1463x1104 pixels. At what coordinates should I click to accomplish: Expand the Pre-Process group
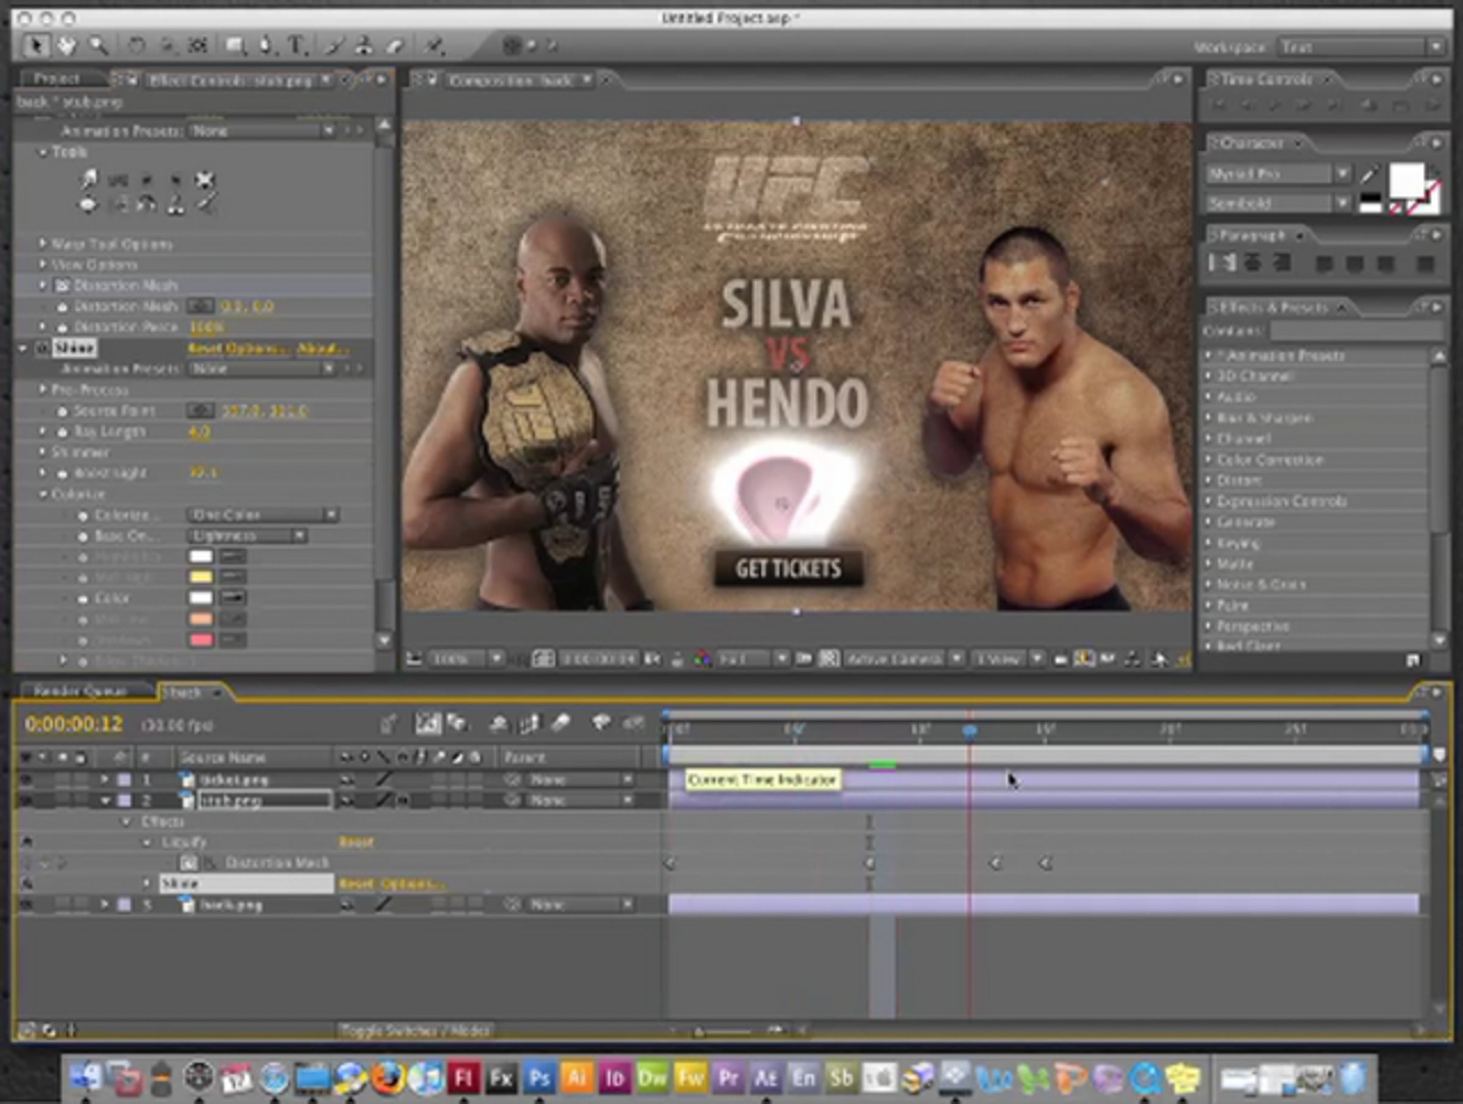[42, 389]
